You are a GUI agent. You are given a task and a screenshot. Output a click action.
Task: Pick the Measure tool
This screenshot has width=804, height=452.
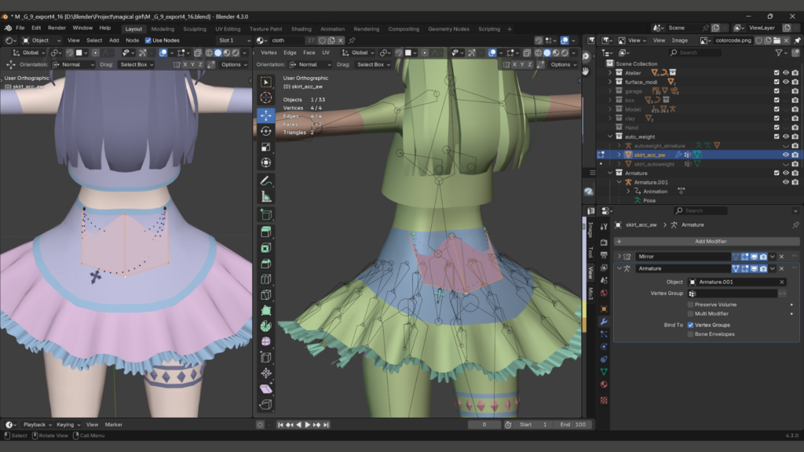tap(266, 197)
